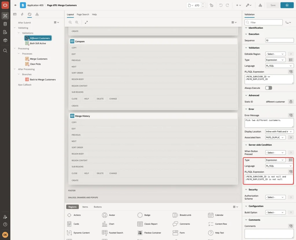Zoom out the layout view
This screenshot has height=240, width=296.
[70, 22]
